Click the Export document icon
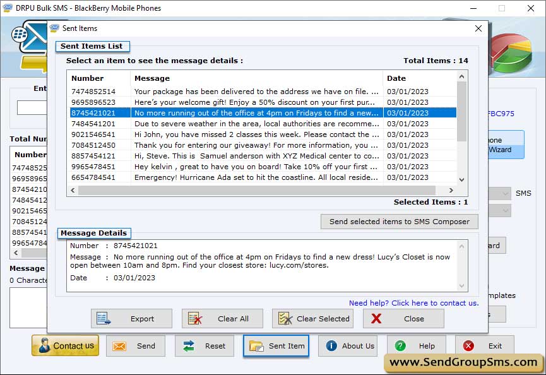 pos(104,318)
